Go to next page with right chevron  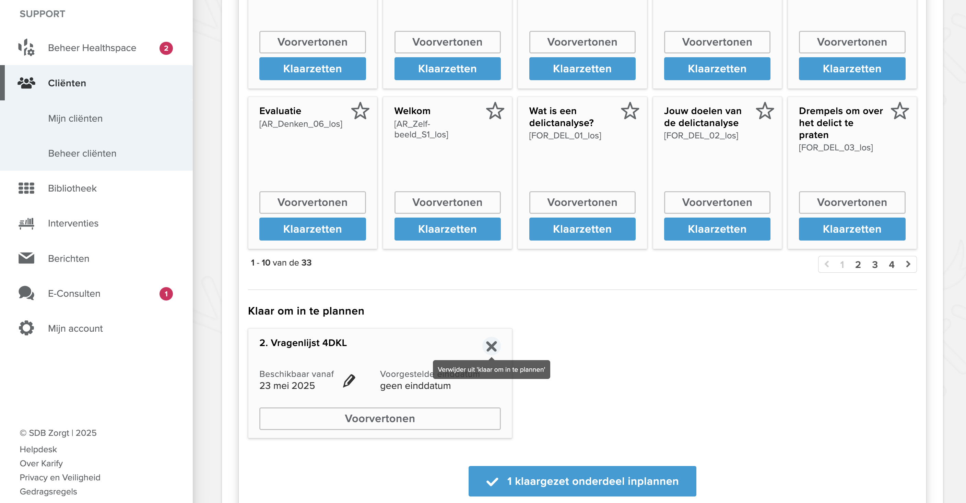(908, 265)
